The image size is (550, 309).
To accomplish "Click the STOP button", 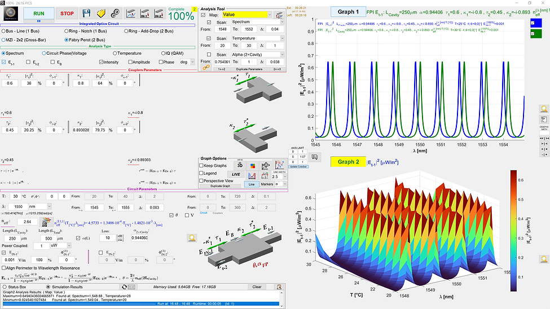I will pyautogui.click(x=67, y=14).
